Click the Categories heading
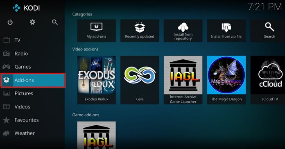The width and height of the screenshot is (285, 149). (x=82, y=14)
